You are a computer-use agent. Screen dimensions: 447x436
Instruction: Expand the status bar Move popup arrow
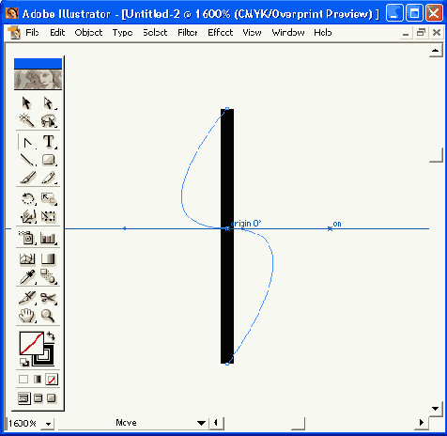click(x=201, y=423)
